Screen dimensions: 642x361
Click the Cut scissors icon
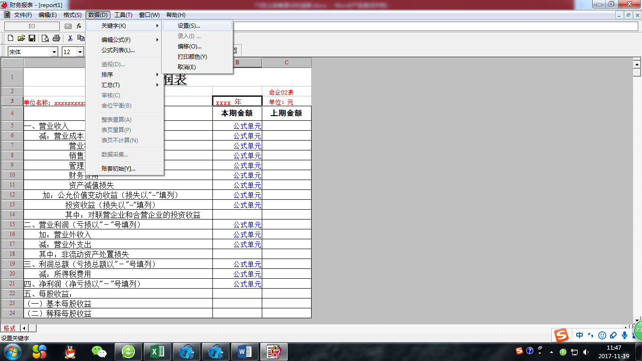click(x=70, y=38)
